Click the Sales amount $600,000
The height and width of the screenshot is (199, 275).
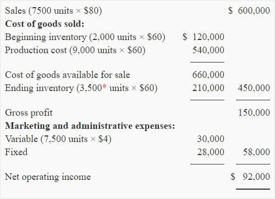[249, 10]
